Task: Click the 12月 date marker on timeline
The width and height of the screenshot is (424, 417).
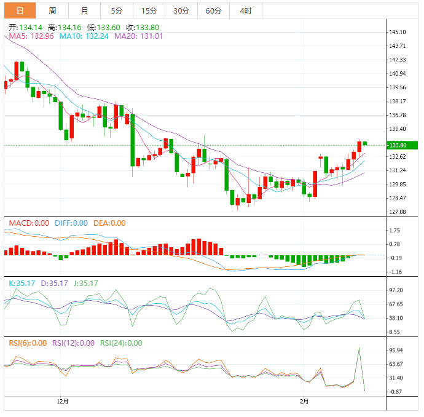Action: tap(62, 402)
